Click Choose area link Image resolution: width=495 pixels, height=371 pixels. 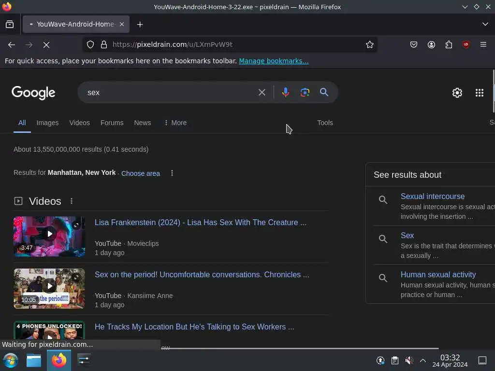(x=141, y=173)
